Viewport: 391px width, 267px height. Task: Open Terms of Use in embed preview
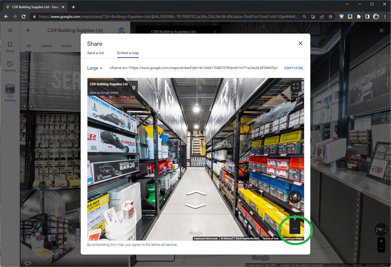click(270, 239)
